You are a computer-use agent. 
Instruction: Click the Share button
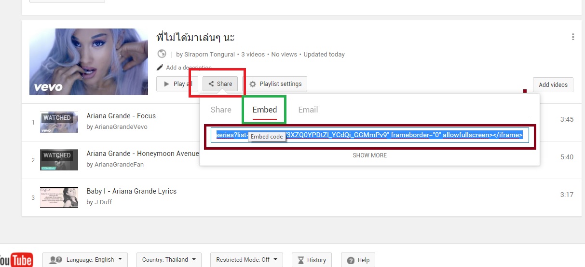(x=220, y=84)
